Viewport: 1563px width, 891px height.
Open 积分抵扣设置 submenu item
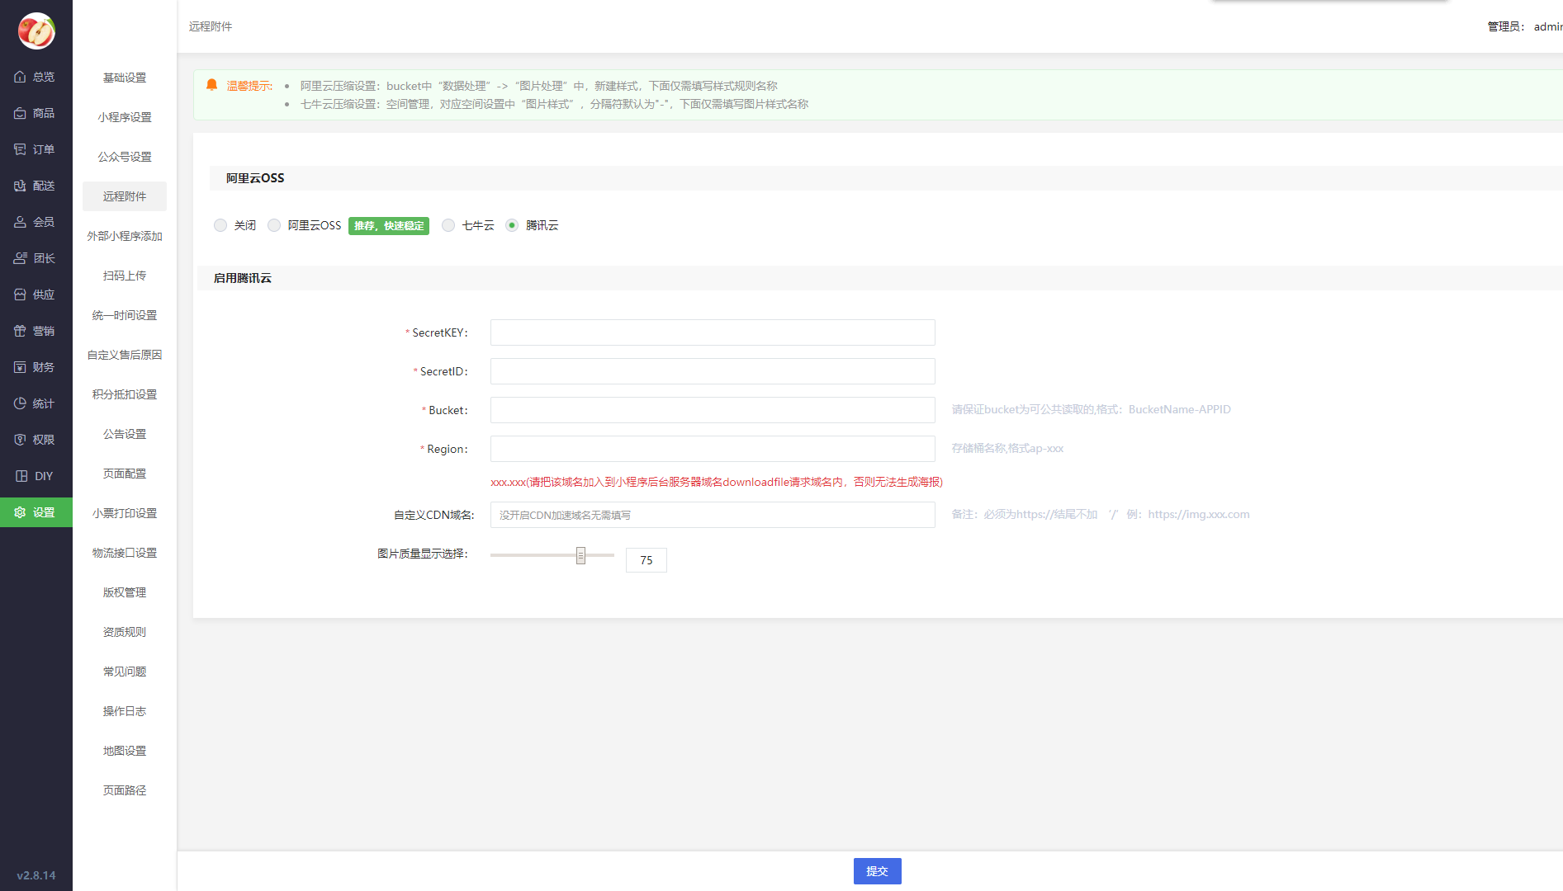tap(125, 394)
